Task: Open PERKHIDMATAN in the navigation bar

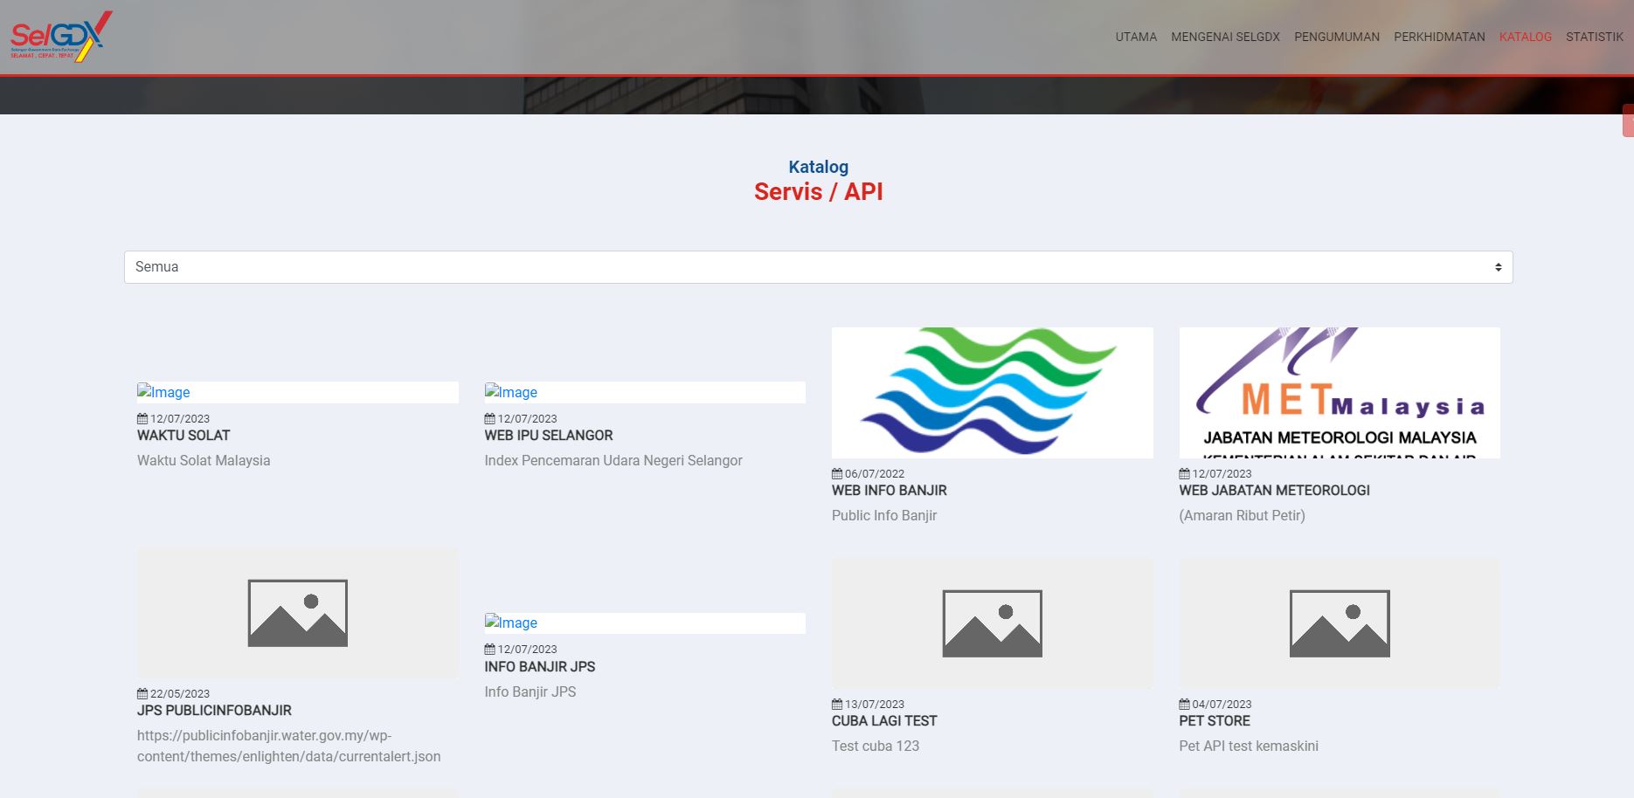Action: (x=1438, y=37)
